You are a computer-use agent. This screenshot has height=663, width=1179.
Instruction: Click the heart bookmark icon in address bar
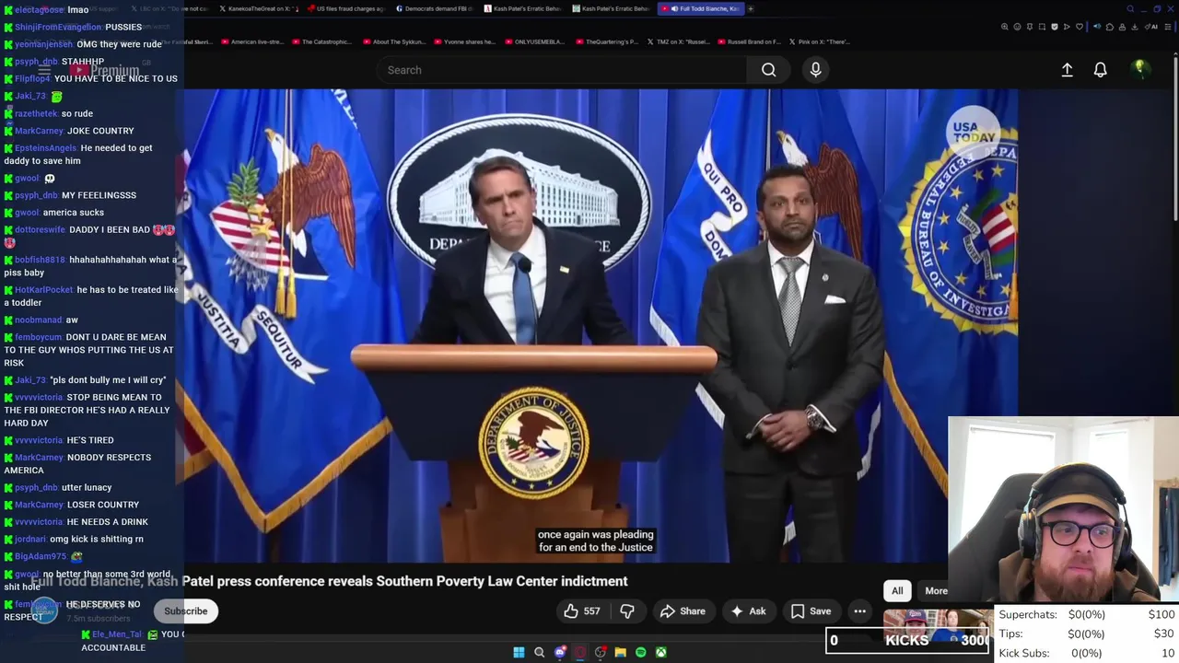point(1080,27)
